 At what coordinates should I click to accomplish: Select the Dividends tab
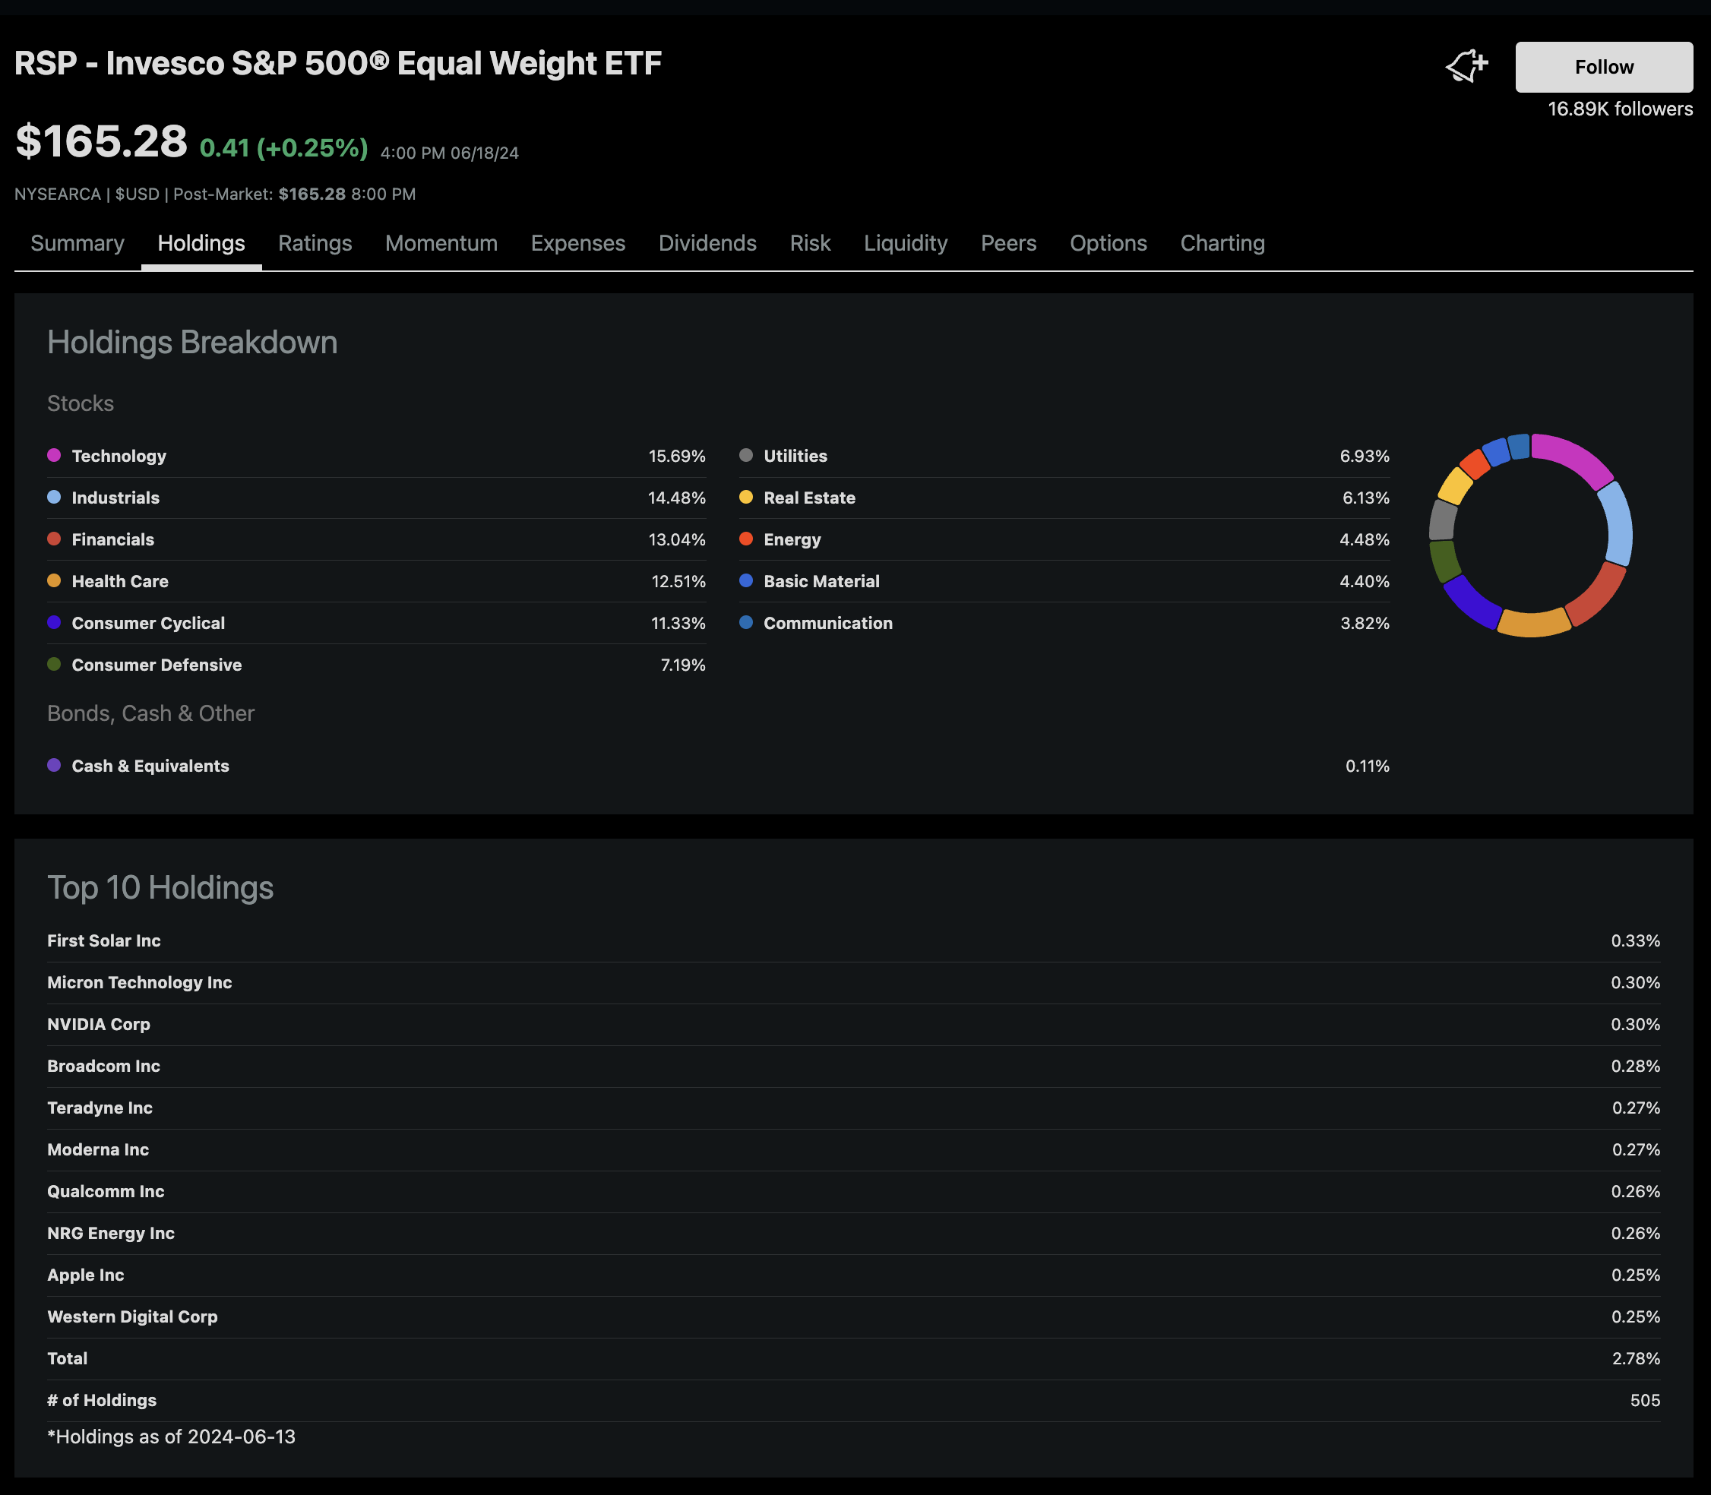click(x=707, y=243)
